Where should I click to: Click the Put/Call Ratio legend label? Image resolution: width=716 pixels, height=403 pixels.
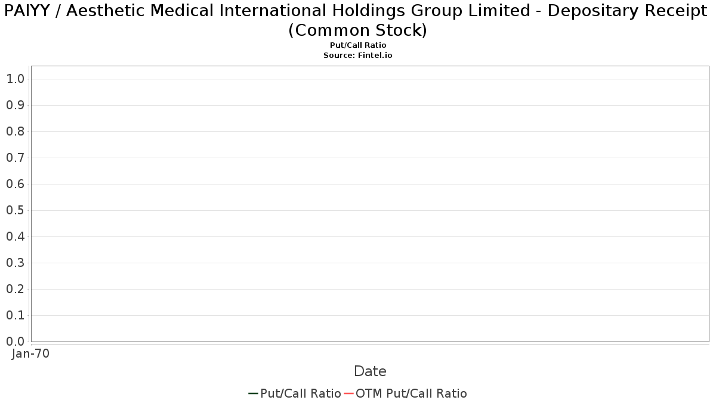301,393
